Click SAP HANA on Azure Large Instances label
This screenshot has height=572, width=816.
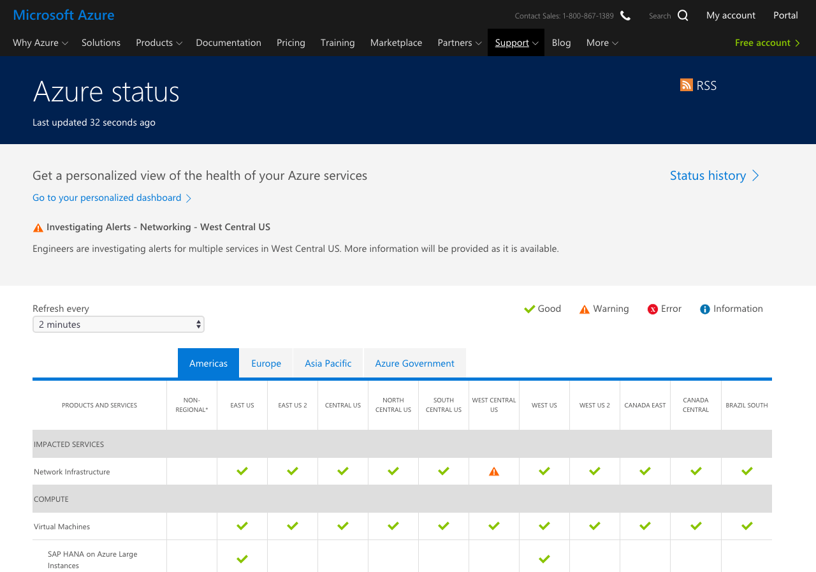click(x=92, y=560)
